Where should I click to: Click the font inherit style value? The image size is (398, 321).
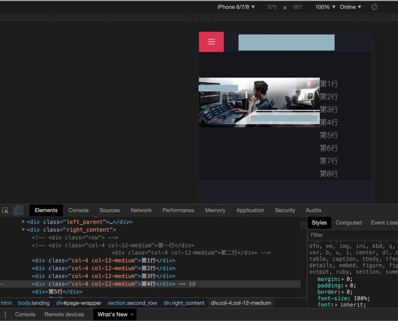pos(351,305)
